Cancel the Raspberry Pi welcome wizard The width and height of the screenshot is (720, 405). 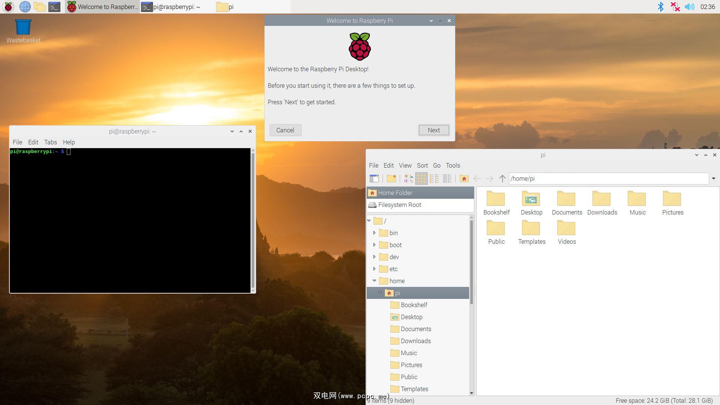pos(285,130)
